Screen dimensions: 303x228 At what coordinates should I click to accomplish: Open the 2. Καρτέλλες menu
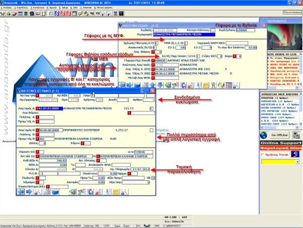pyautogui.click(x=21, y=8)
